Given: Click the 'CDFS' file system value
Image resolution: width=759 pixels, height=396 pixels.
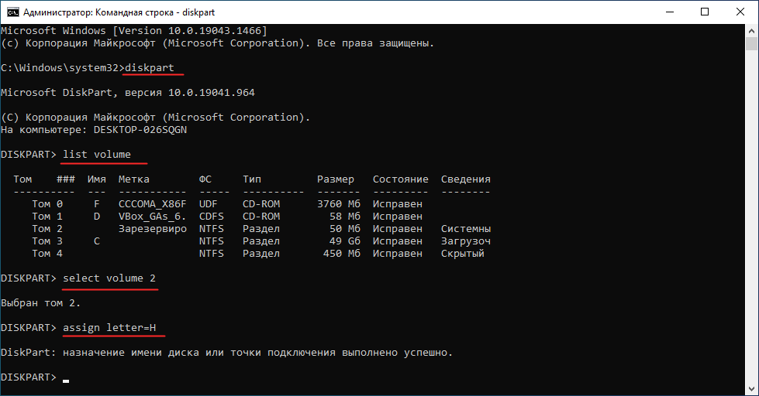Looking at the screenshot, I should tap(212, 217).
